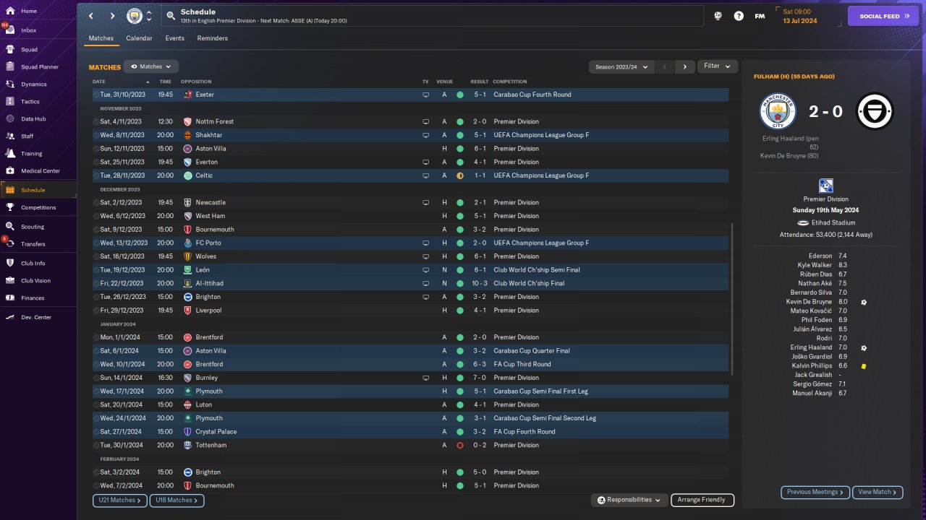
Task: Open the Season 2023/24 dropdown
Action: pyautogui.click(x=622, y=66)
